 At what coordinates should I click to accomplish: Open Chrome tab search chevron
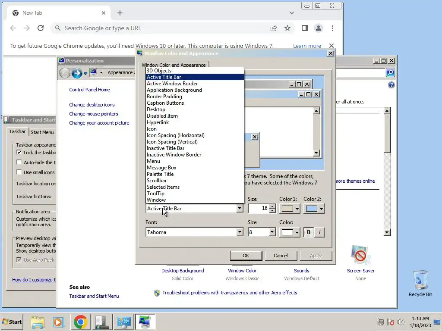292,13
